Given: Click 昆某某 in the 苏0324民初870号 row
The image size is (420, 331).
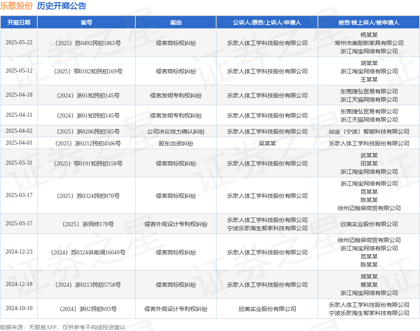Looking at the screenshot, I should (x=369, y=192).
